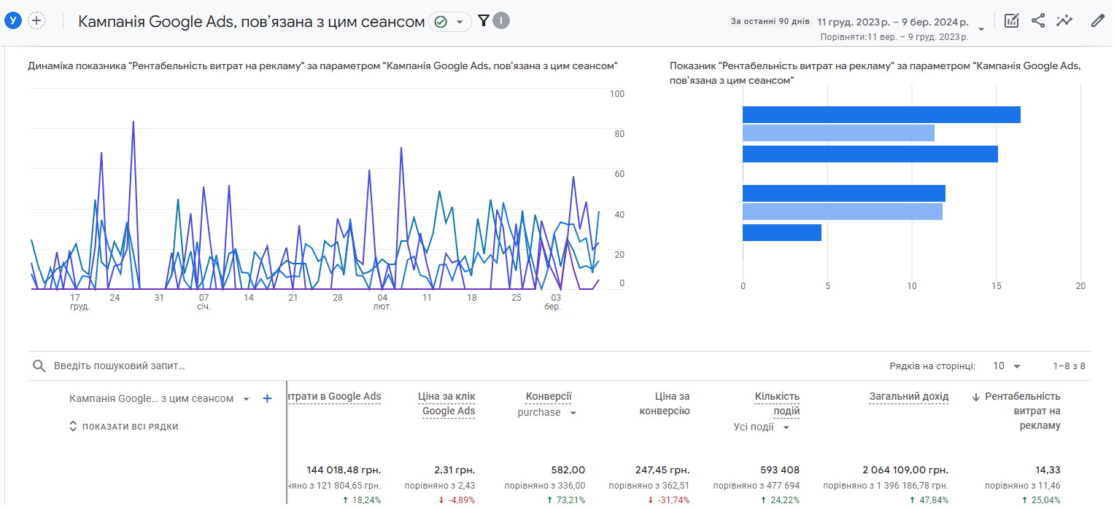
Task: Open the "purchase" conversion dropdown
Action: click(547, 413)
